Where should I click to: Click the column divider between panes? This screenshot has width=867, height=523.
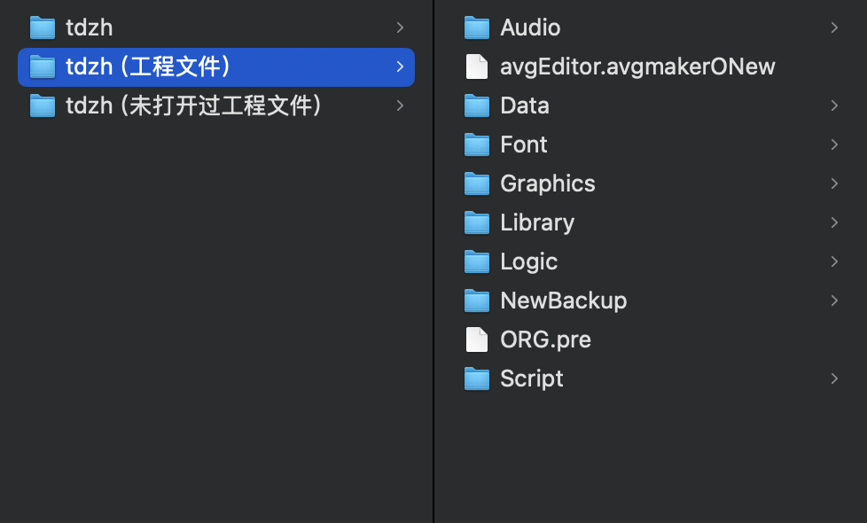pos(433,261)
